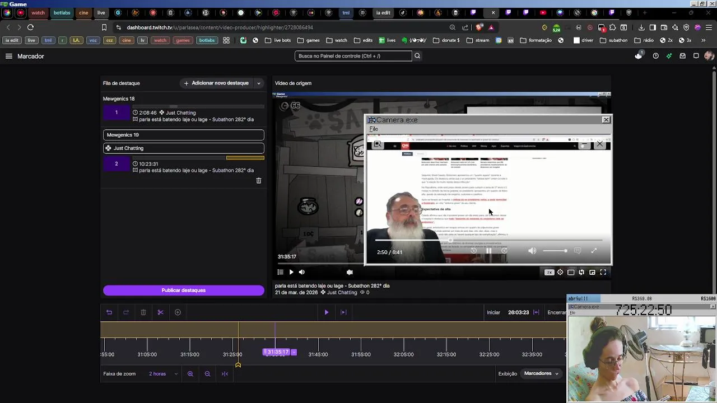Open the inbox mail icon in header
Screen dimensions: 717x403
(x=682, y=56)
